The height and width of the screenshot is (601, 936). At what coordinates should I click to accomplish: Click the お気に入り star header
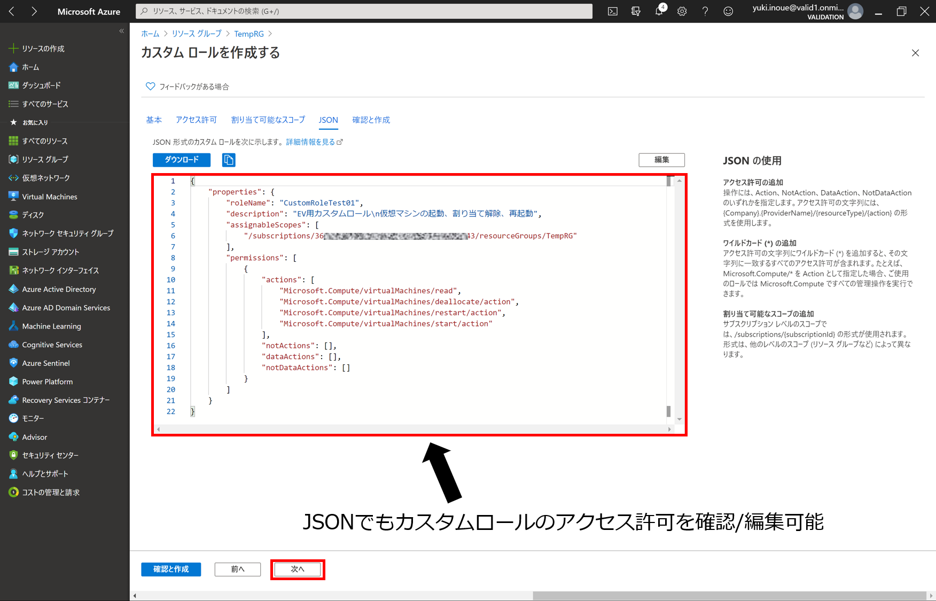point(29,122)
